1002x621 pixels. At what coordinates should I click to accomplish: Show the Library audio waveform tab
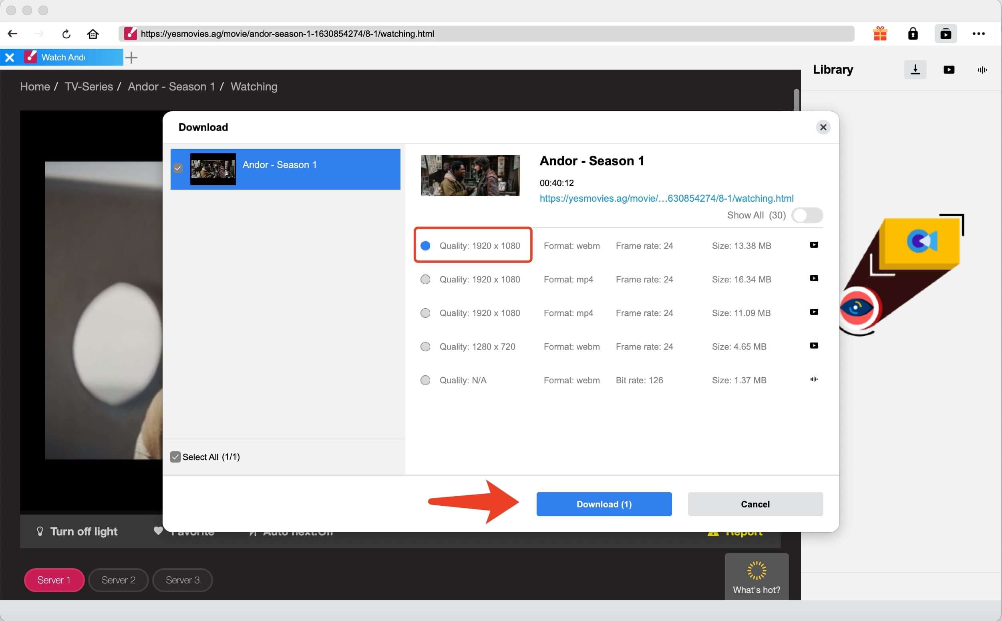(982, 70)
